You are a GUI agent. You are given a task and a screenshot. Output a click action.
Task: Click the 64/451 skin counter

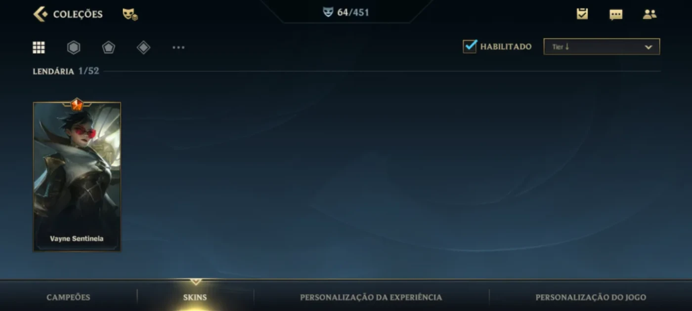point(346,12)
